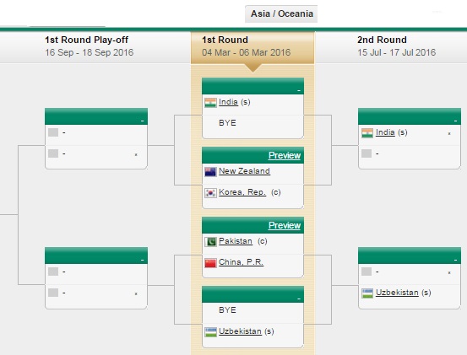Open the China, P.R. team link
The width and height of the screenshot is (467, 355).
click(x=241, y=262)
